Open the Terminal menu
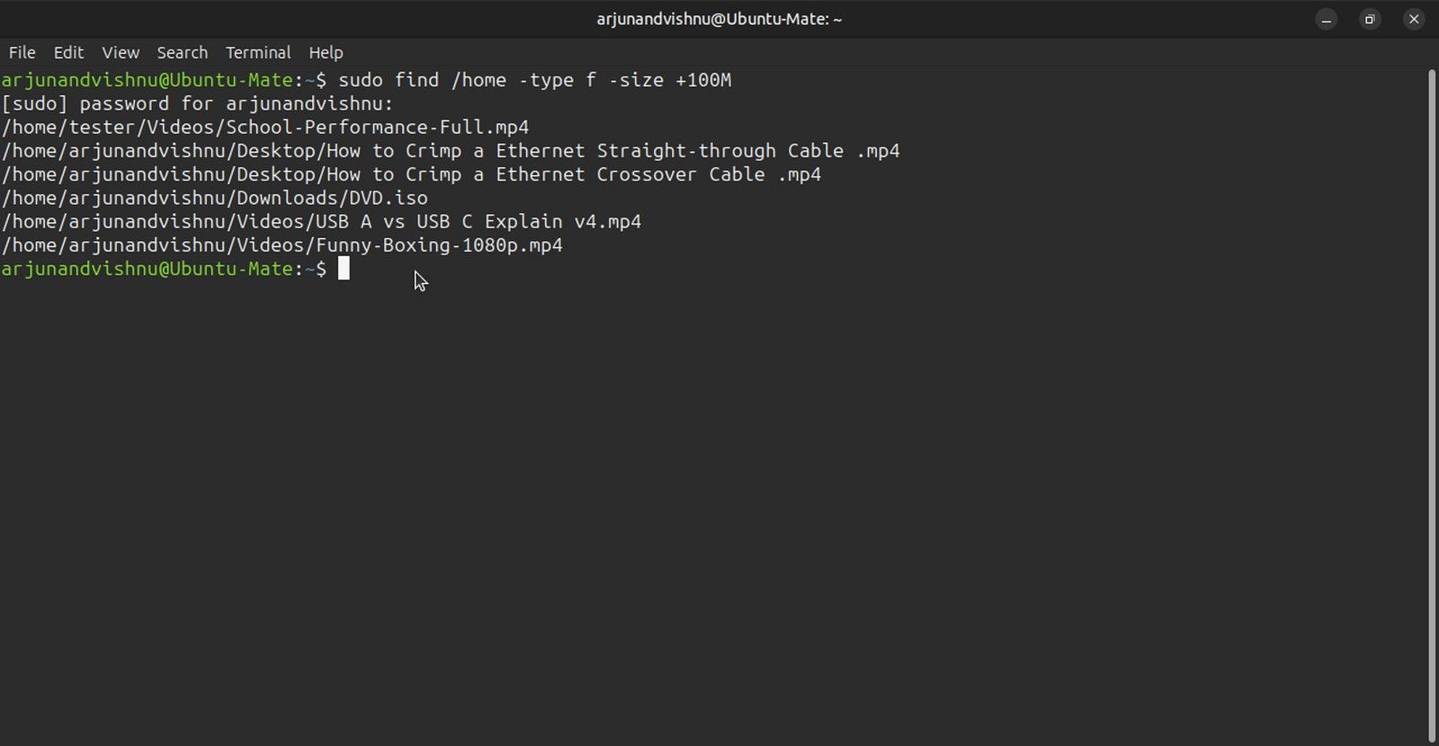The width and height of the screenshot is (1439, 746). coord(258,52)
